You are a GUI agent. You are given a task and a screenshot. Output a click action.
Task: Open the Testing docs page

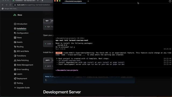tap(20, 83)
